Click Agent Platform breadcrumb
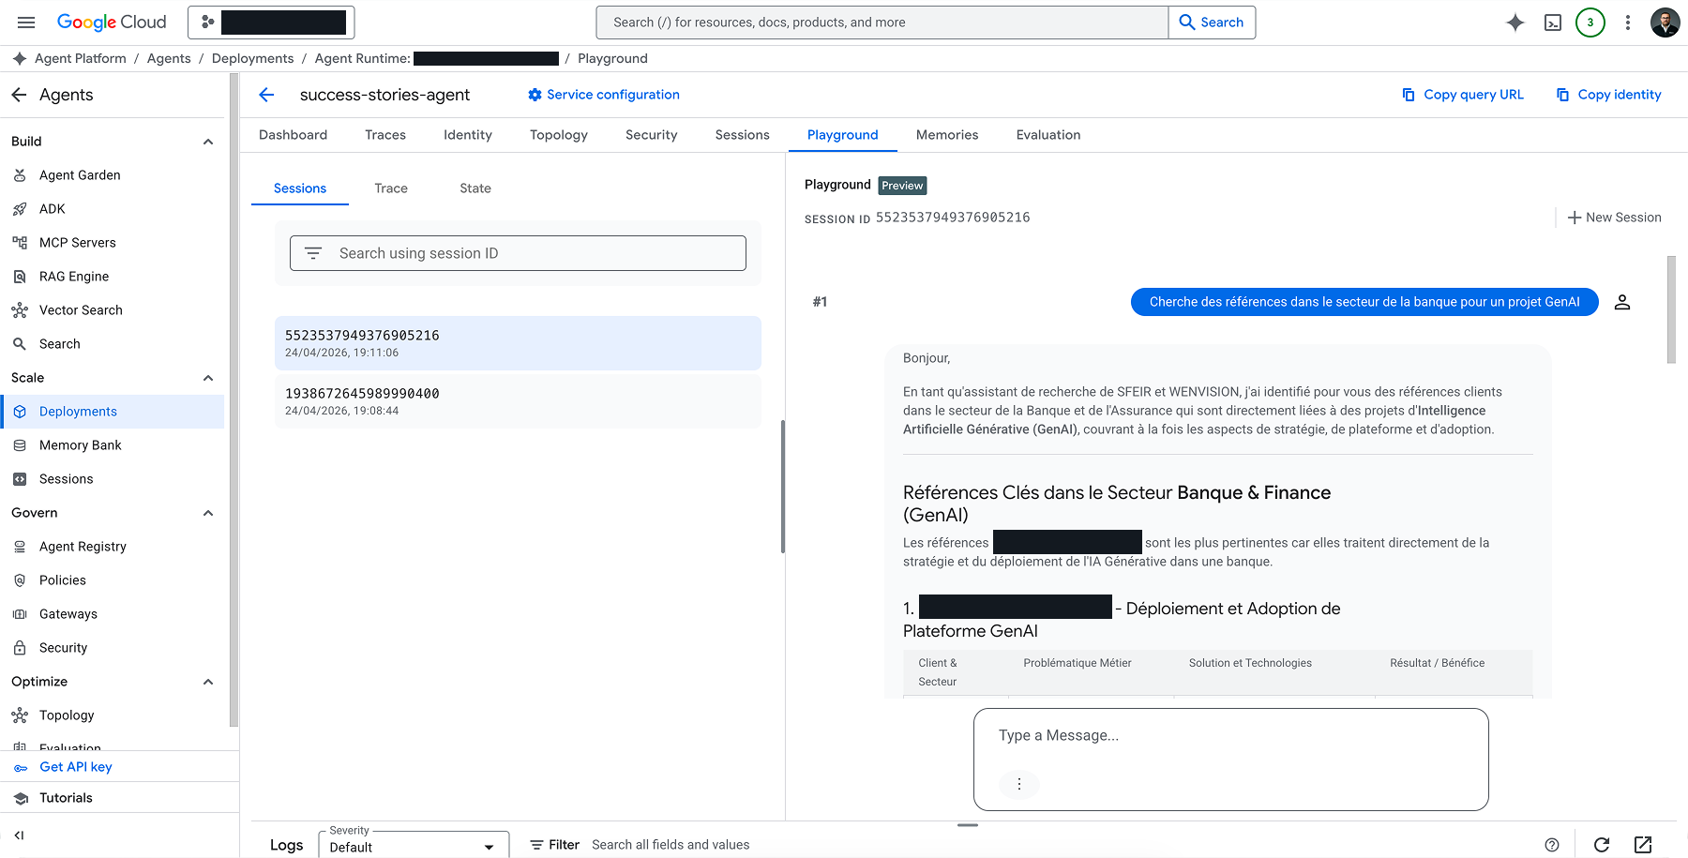This screenshot has height=858, width=1688. tap(81, 58)
